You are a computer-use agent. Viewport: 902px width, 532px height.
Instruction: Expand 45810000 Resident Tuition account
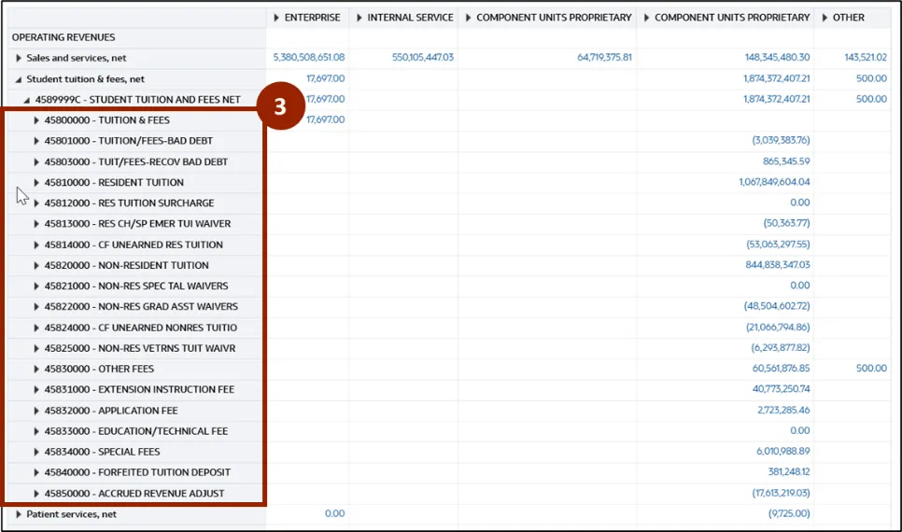tap(36, 183)
